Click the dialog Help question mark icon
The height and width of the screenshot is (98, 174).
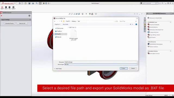click(x=136, y=24)
